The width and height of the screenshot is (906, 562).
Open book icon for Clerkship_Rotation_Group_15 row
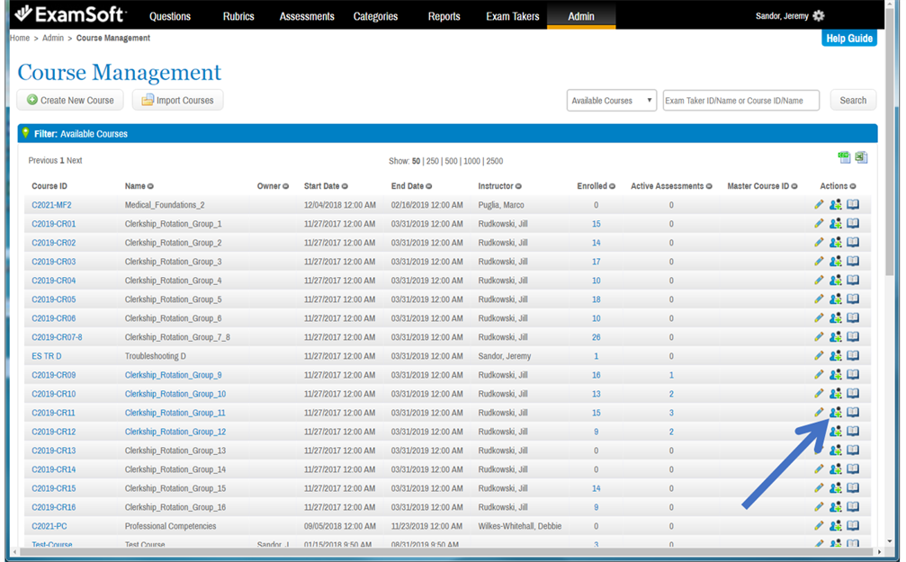click(x=852, y=488)
